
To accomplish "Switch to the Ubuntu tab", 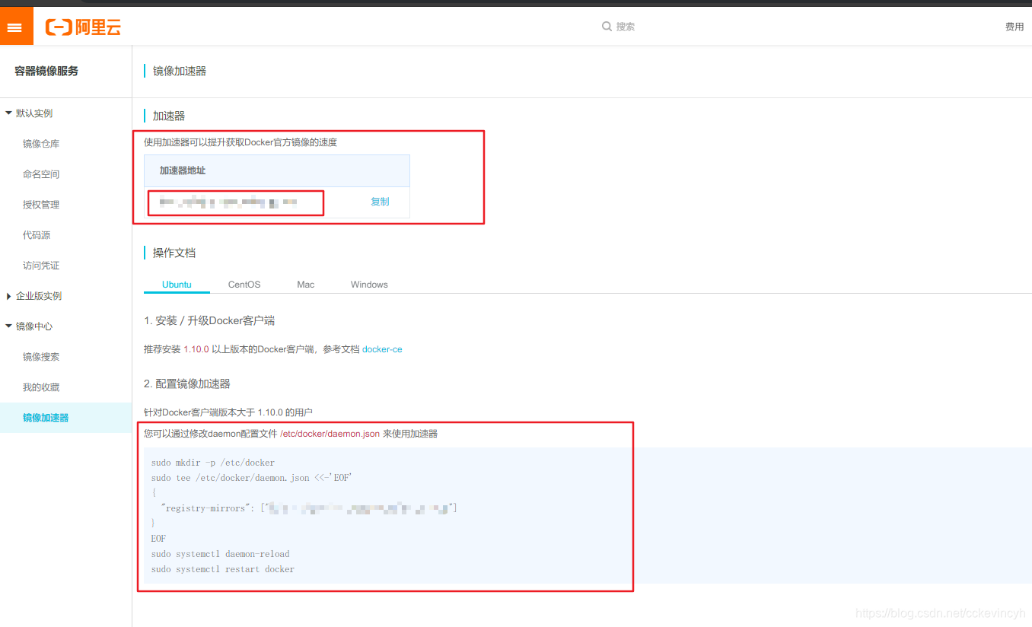I will (x=177, y=285).
